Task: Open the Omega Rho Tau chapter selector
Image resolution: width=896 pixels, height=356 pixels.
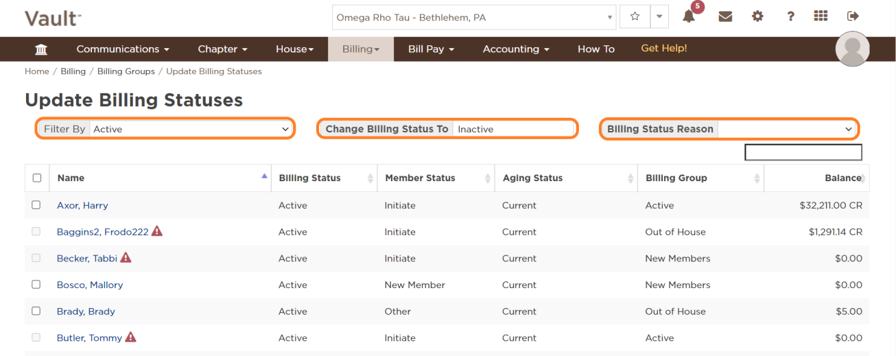Action: tap(474, 18)
